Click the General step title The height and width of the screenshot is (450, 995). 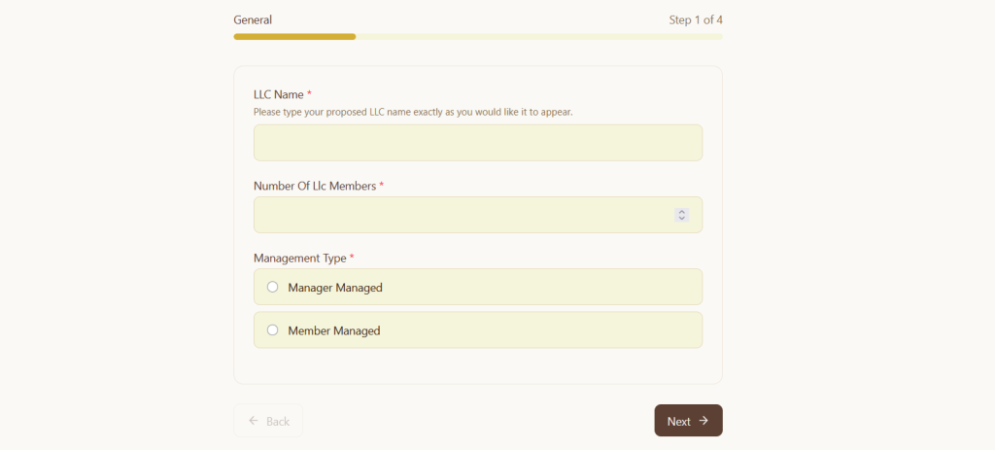[253, 19]
